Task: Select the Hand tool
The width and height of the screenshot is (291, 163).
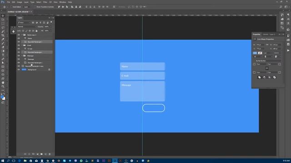Action: pyautogui.click(x=3, y=82)
